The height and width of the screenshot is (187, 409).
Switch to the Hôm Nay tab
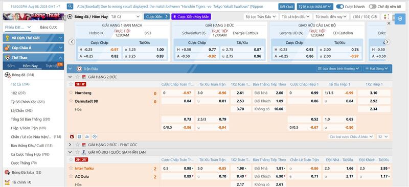click(30, 66)
